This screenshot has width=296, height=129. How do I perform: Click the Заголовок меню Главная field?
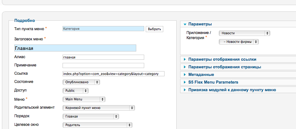tap(75, 48)
